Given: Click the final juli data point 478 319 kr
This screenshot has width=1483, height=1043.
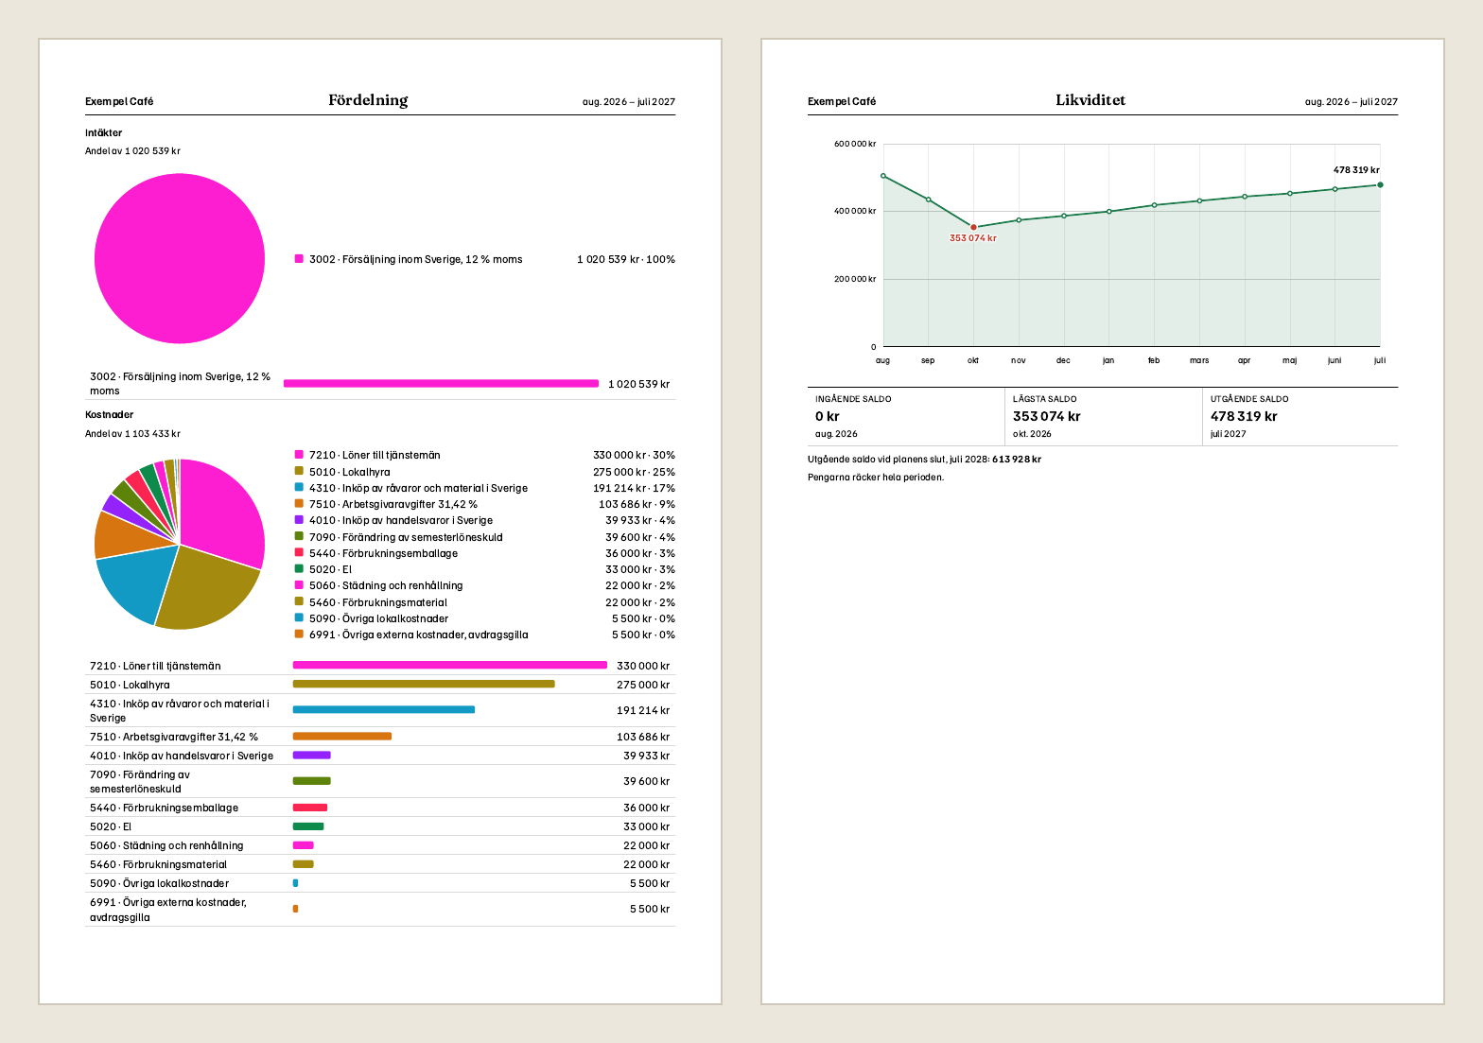Looking at the screenshot, I should point(1380,184).
